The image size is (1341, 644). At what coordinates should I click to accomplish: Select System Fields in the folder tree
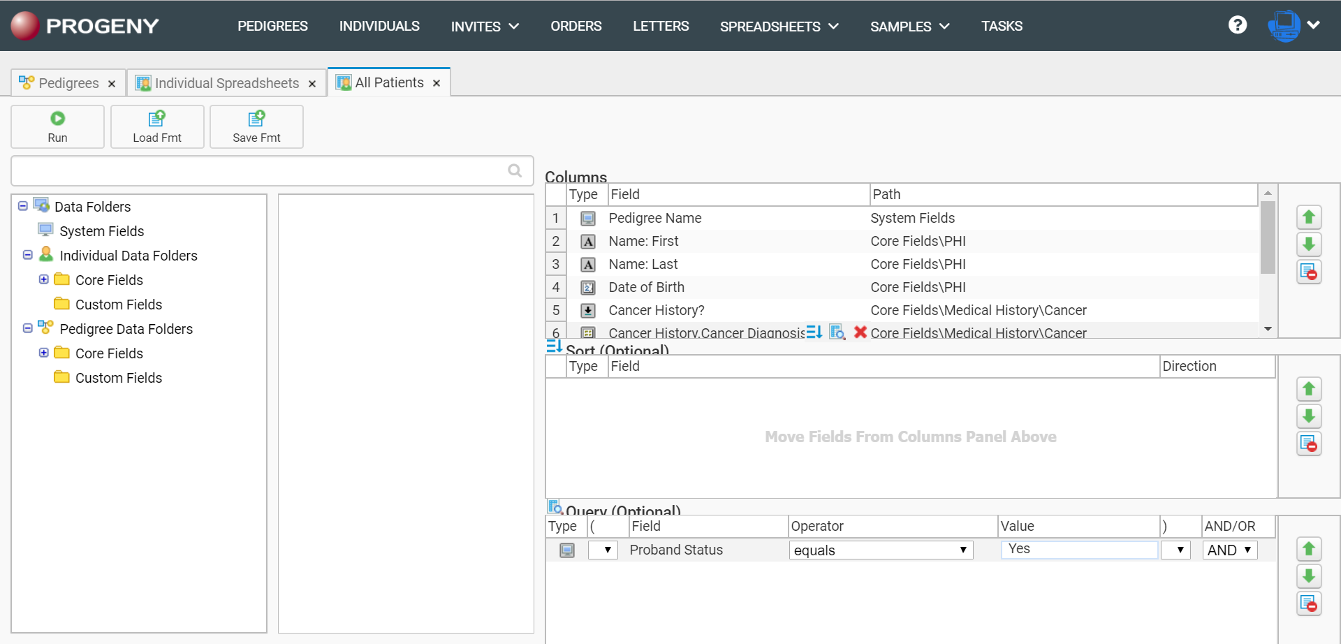(102, 230)
